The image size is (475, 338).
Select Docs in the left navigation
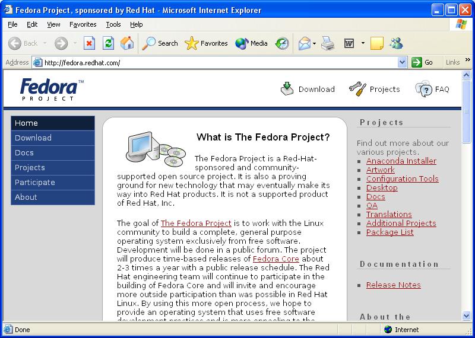(53, 153)
